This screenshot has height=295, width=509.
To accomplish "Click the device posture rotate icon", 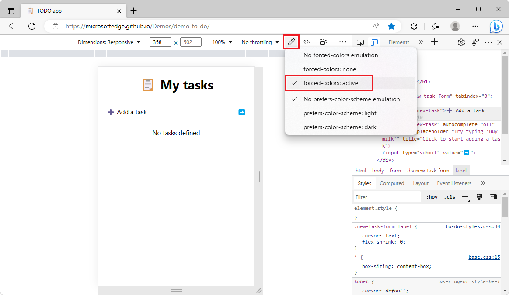I will [323, 42].
